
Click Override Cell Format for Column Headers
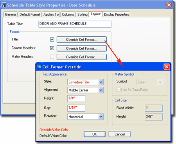(x=82, y=48)
